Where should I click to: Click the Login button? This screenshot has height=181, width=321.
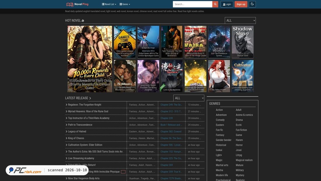pyautogui.click(x=227, y=4)
